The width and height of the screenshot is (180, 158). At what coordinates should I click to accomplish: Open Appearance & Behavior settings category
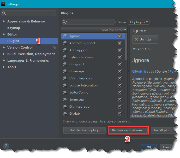click(26, 21)
